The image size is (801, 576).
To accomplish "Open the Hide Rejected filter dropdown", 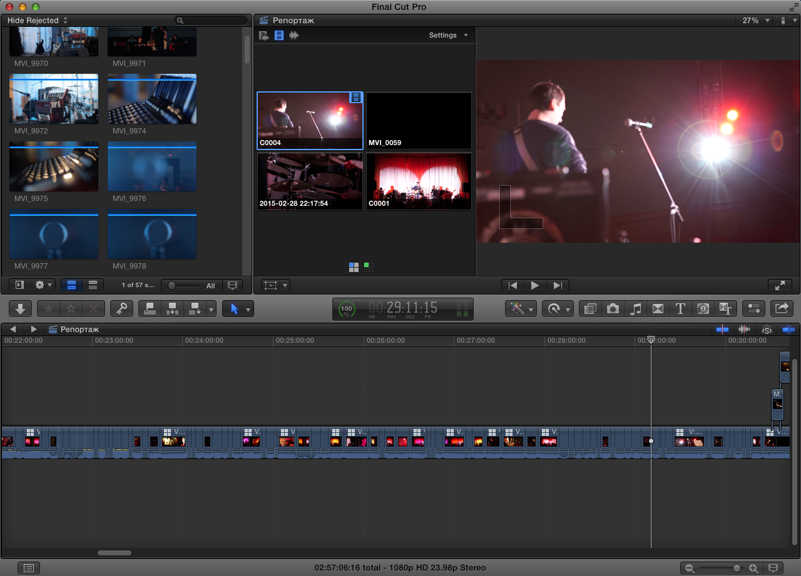I will [x=36, y=21].
